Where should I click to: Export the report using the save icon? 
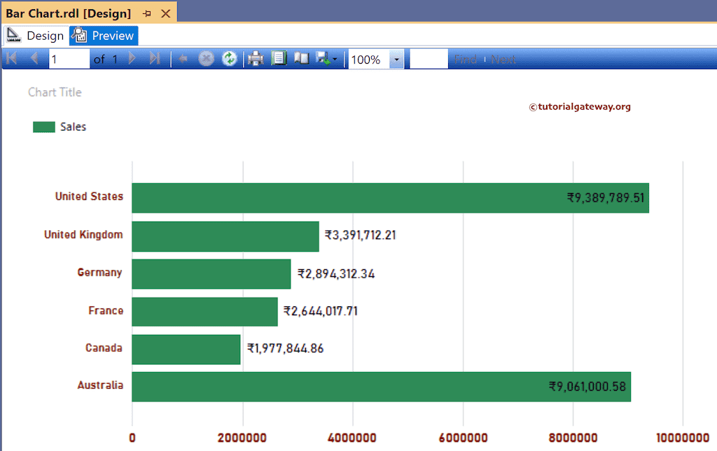click(x=323, y=58)
